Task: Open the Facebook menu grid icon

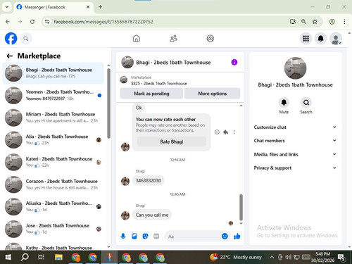Action: (x=306, y=39)
